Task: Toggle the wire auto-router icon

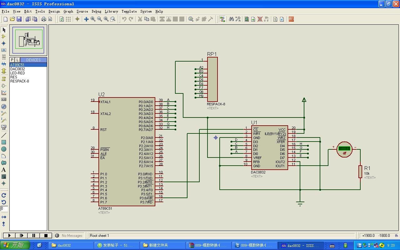Action: click(222, 19)
